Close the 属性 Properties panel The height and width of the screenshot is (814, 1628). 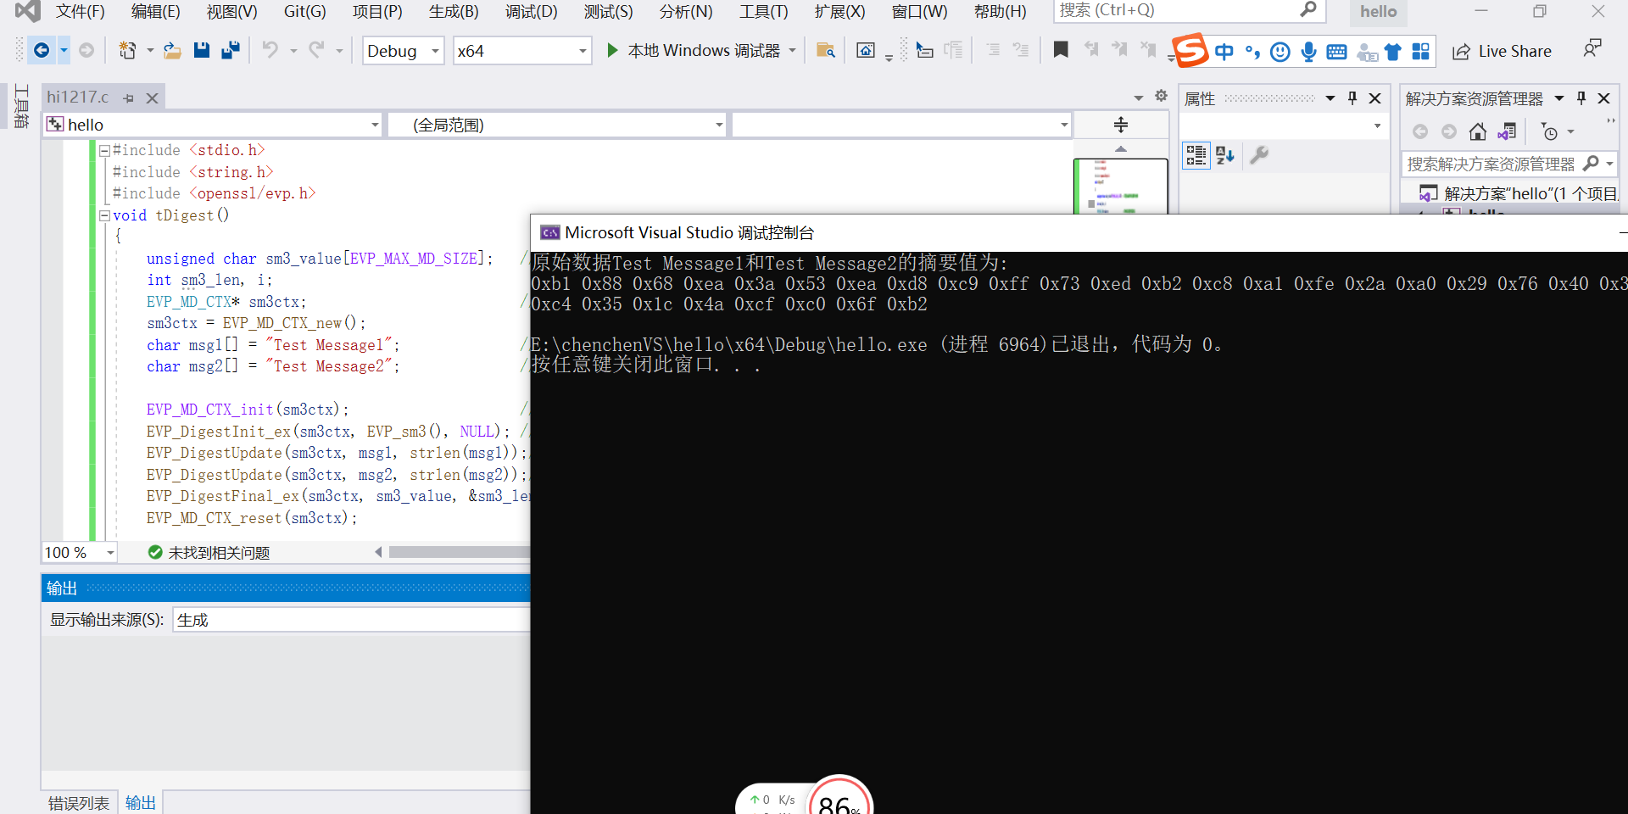click(1375, 98)
